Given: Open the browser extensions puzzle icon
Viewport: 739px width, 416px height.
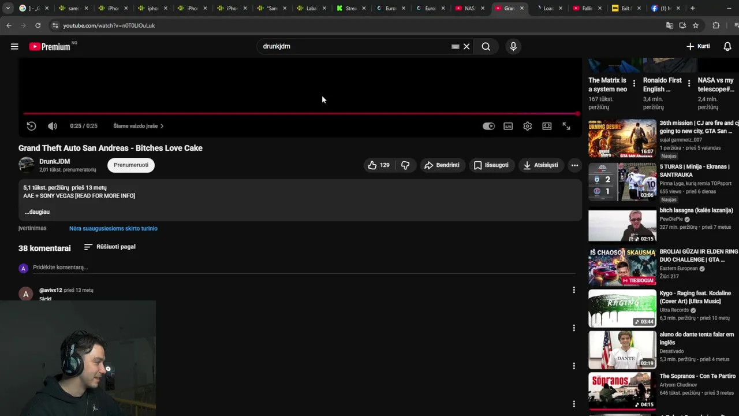Looking at the screenshot, I should [716, 25].
